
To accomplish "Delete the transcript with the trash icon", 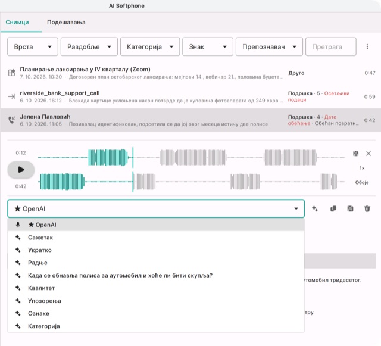I will (x=367, y=208).
